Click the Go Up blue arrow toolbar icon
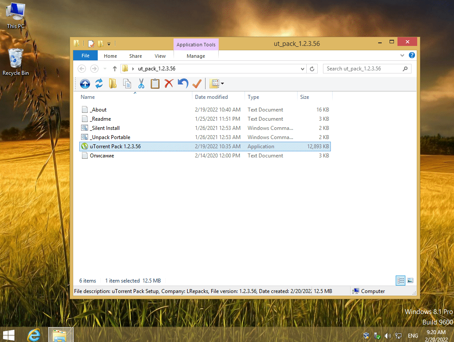454x342 pixels. 85,84
